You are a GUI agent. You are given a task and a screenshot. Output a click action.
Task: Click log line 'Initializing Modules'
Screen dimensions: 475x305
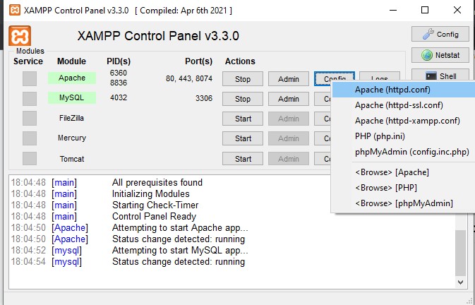(x=151, y=193)
